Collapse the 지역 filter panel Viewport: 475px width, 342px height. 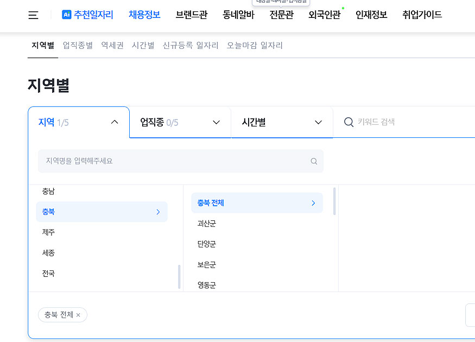click(x=115, y=122)
